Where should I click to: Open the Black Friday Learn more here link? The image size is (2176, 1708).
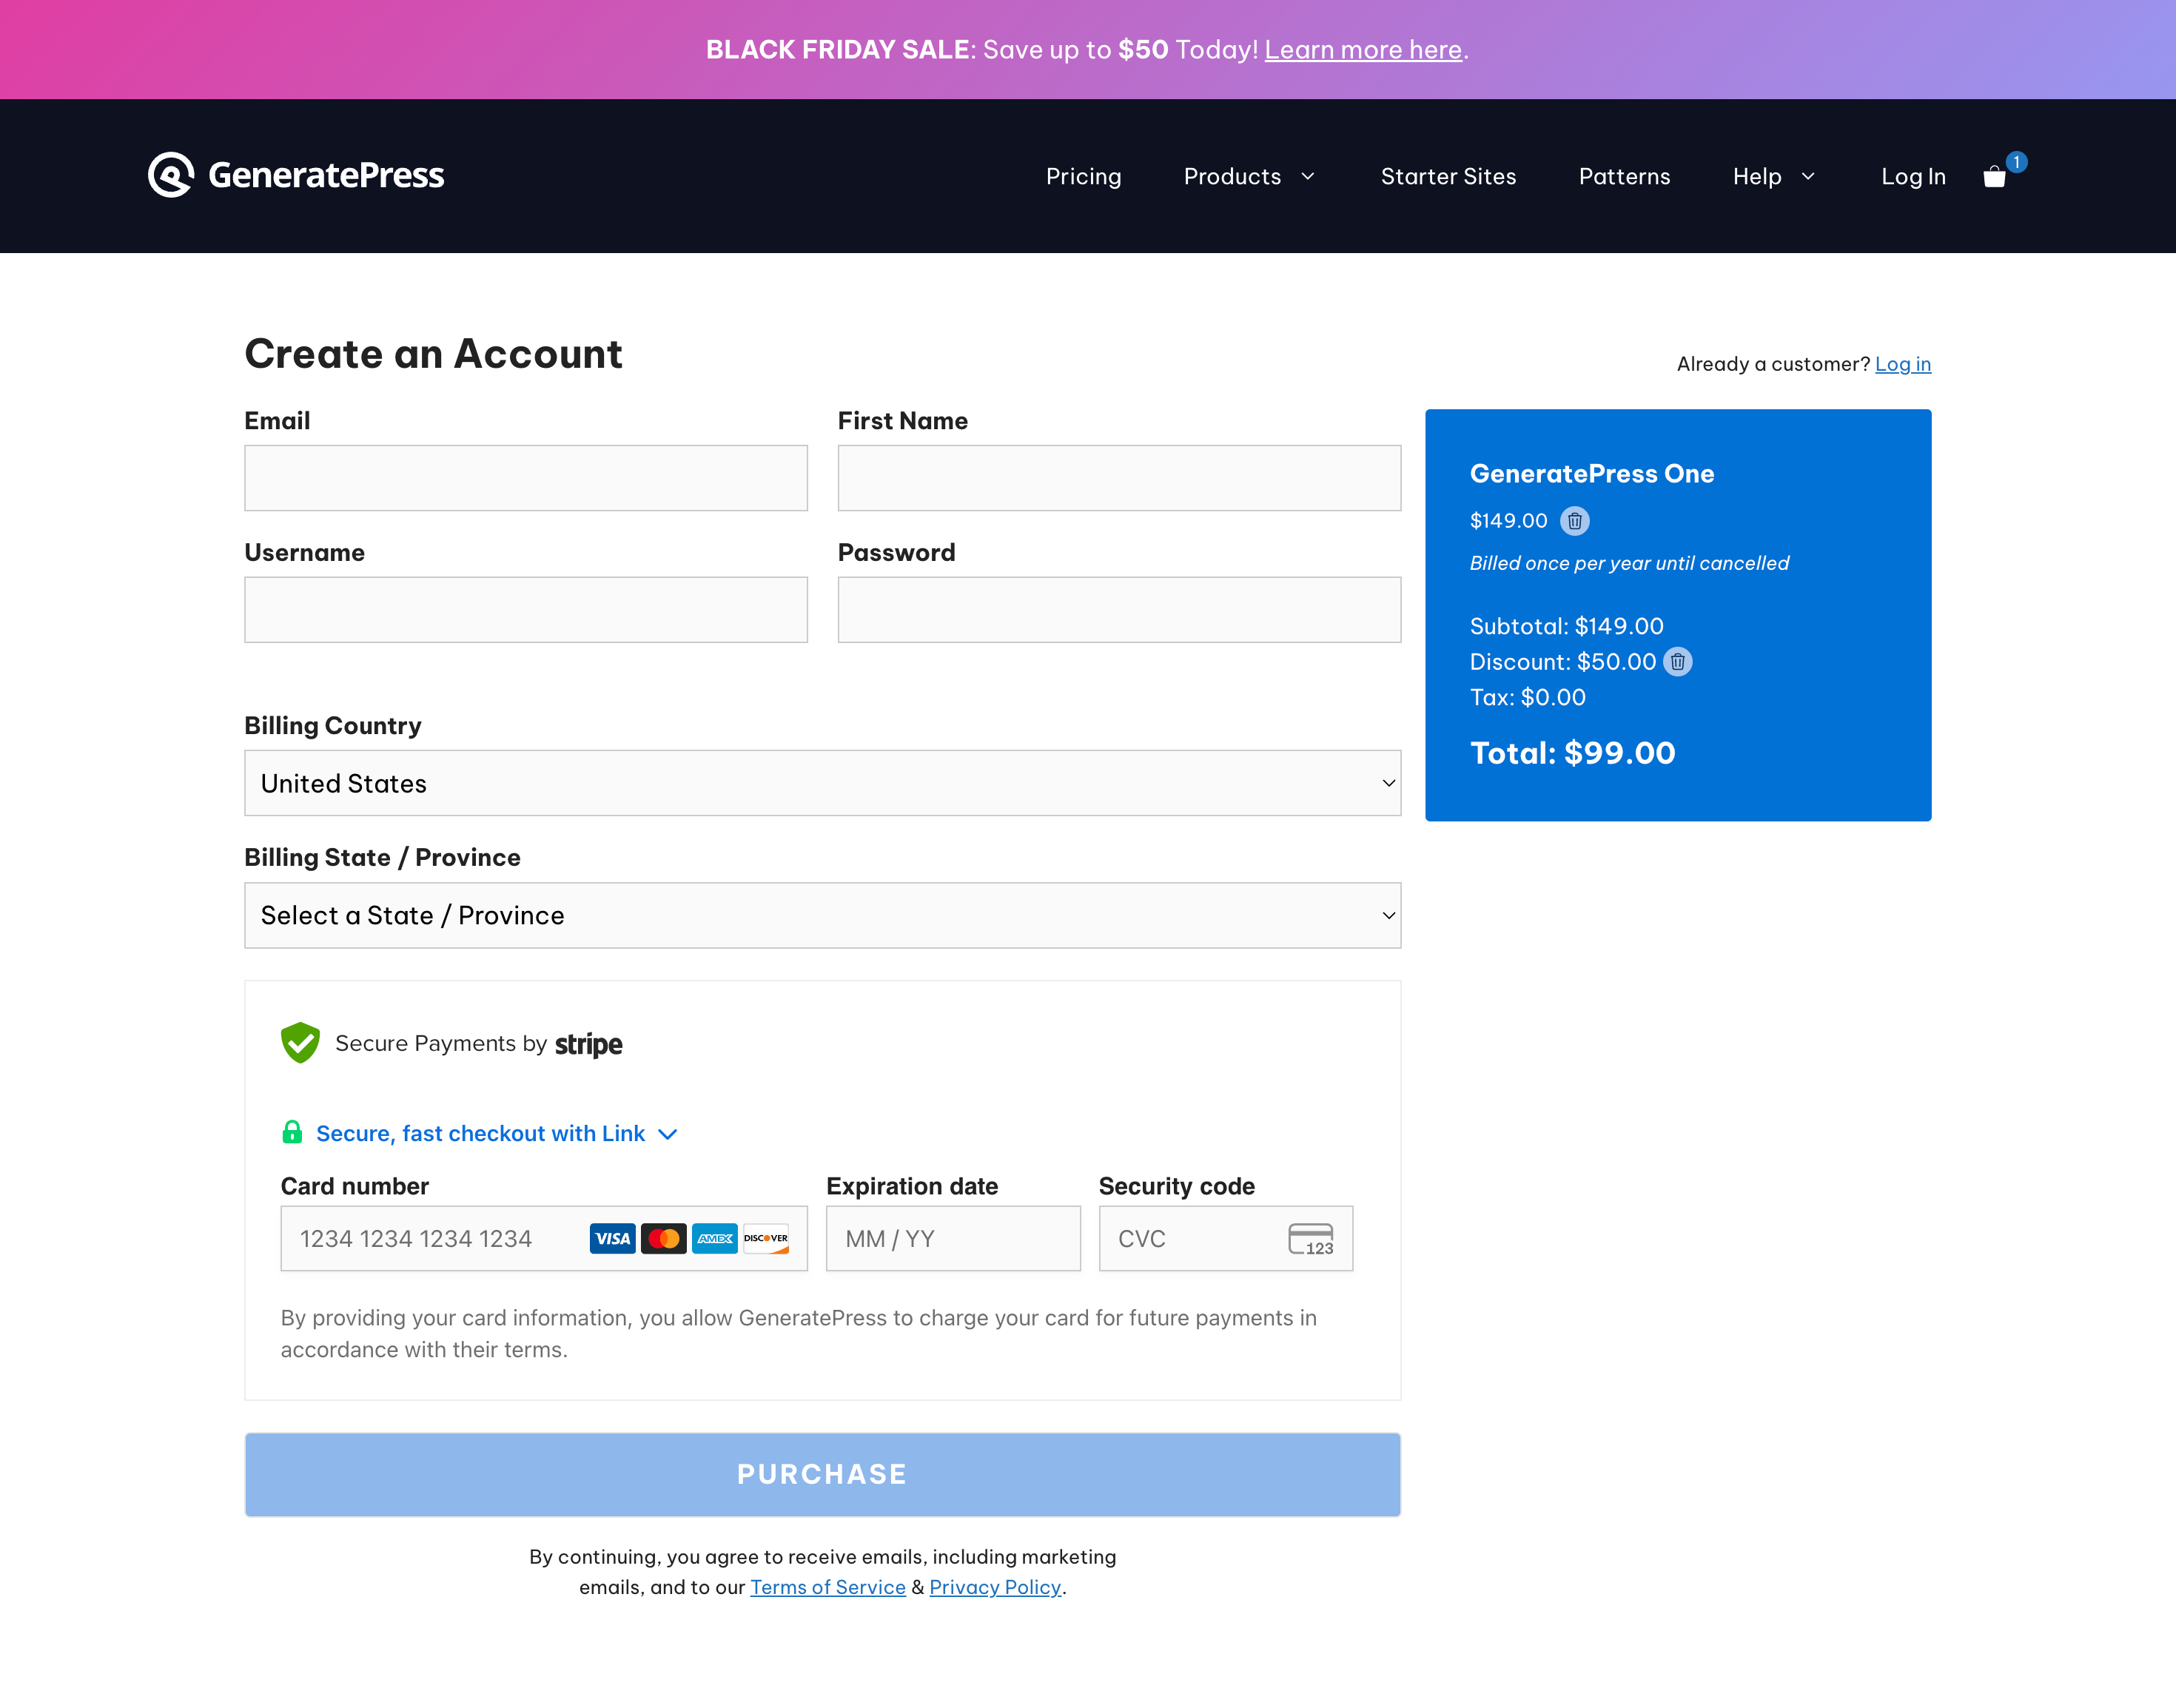pos(1362,49)
